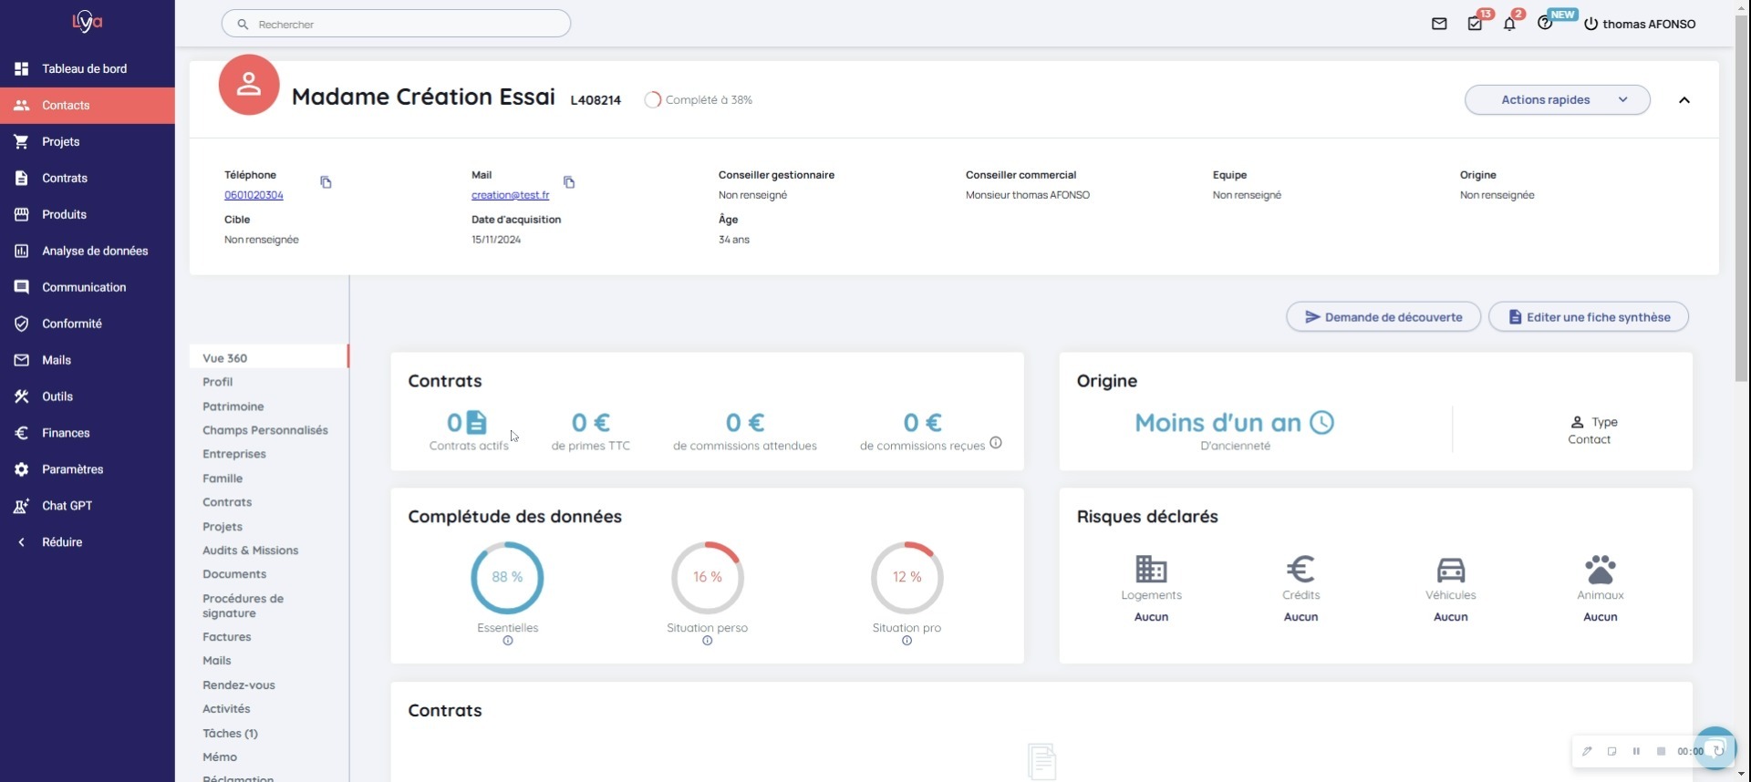Open the tasks checklist icon with badge 13
The image size is (1751, 782).
[1475, 24]
